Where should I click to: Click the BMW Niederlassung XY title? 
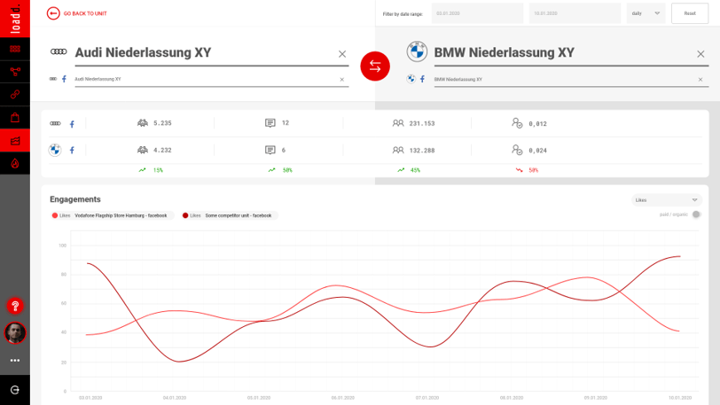[x=505, y=52]
